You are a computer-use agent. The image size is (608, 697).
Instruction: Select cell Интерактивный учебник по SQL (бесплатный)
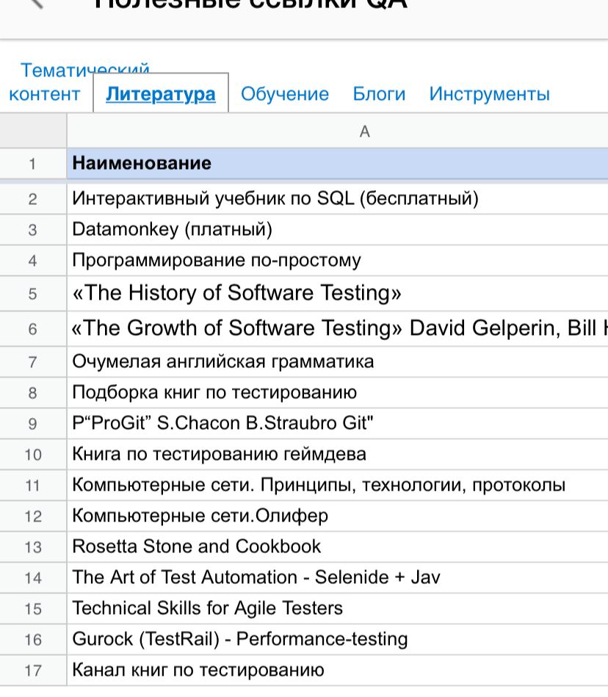338,199
